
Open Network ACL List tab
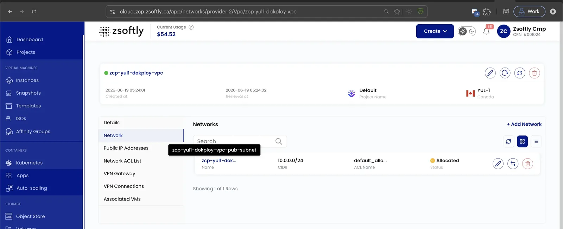[x=141, y=161]
